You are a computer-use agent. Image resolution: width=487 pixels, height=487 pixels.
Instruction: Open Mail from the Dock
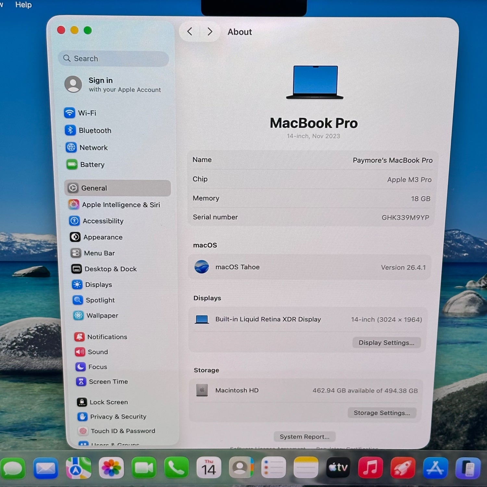coord(46,468)
